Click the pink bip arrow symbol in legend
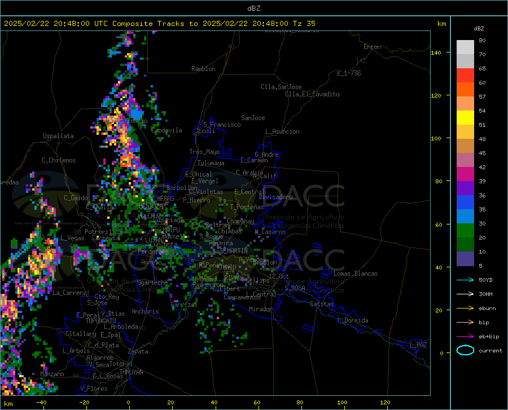This screenshot has height=410, width=508. point(465,323)
